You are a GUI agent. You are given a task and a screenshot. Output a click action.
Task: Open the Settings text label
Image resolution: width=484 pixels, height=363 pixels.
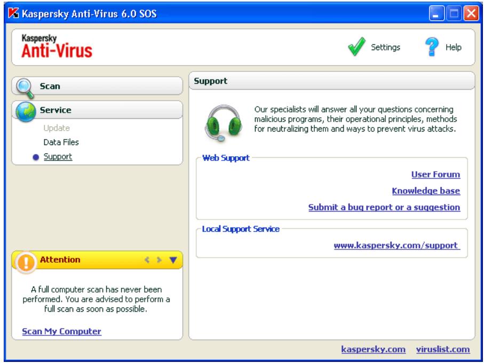385,47
